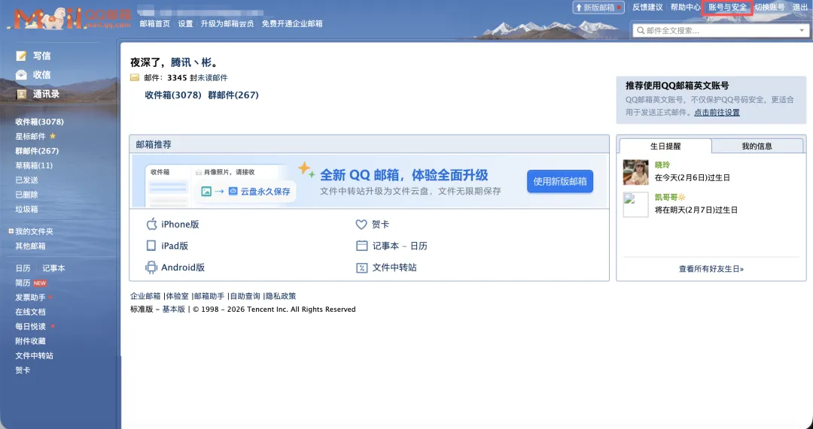Click 群邮件(267) link in main panel
The image size is (813, 429).
[233, 95]
